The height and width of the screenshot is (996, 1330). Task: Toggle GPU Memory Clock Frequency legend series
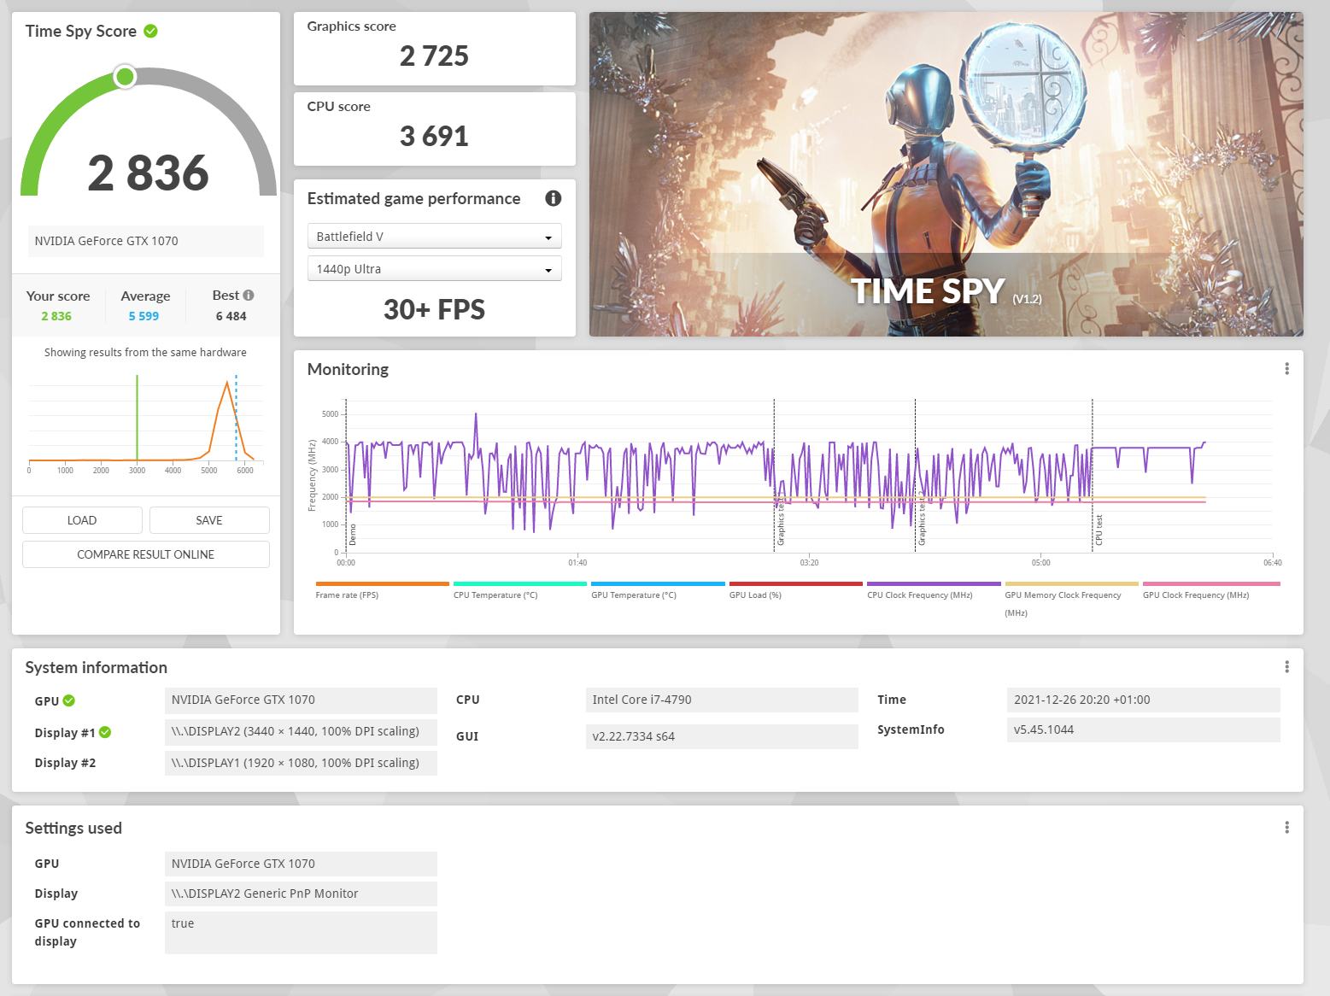tap(1071, 600)
